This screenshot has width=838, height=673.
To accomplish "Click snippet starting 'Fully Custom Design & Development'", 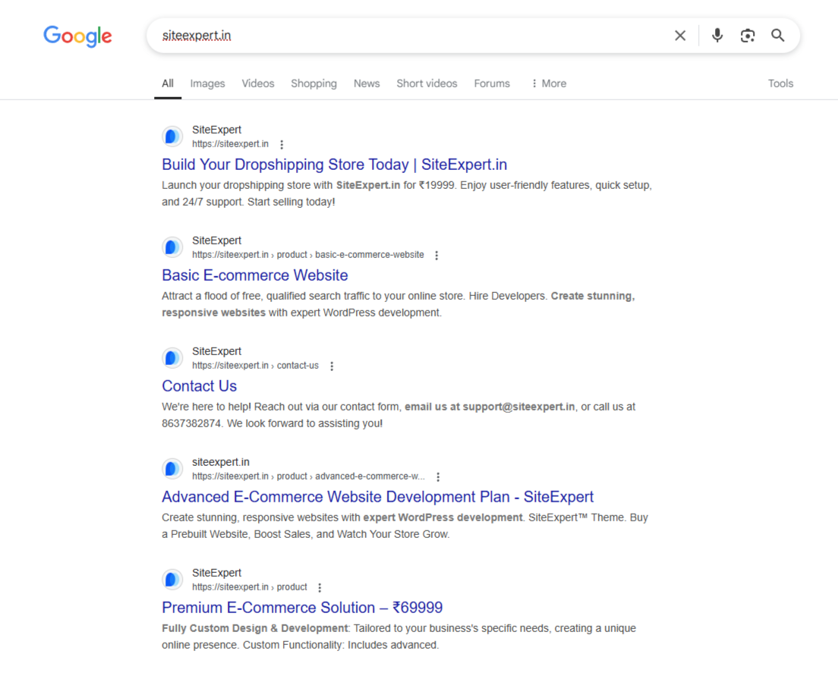I will coord(399,636).
